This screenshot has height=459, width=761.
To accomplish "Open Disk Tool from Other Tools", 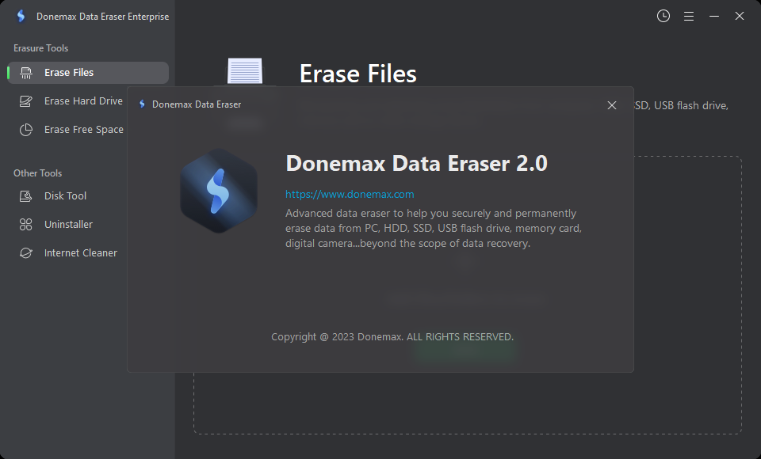I will point(65,195).
